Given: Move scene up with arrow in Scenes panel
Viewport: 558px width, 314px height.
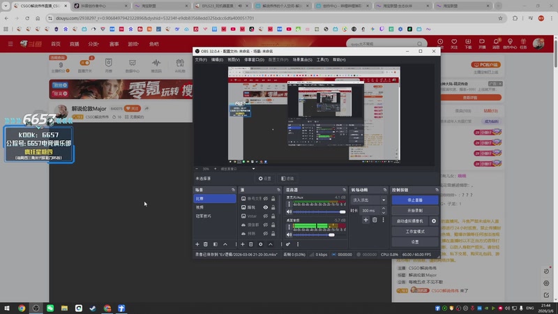Looking at the screenshot, I should coord(225,244).
